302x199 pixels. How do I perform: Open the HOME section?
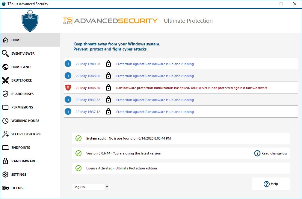[30, 40]
